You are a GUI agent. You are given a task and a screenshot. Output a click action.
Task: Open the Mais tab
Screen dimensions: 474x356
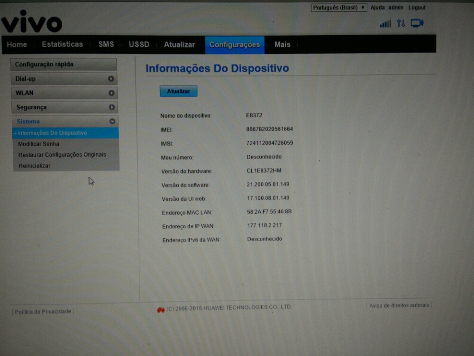(283, 45)
